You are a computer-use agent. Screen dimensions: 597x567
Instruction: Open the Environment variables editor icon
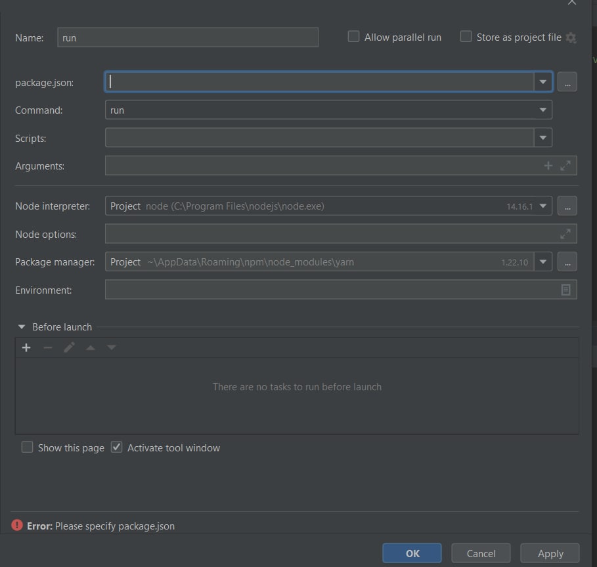click(x=565, y=290)
